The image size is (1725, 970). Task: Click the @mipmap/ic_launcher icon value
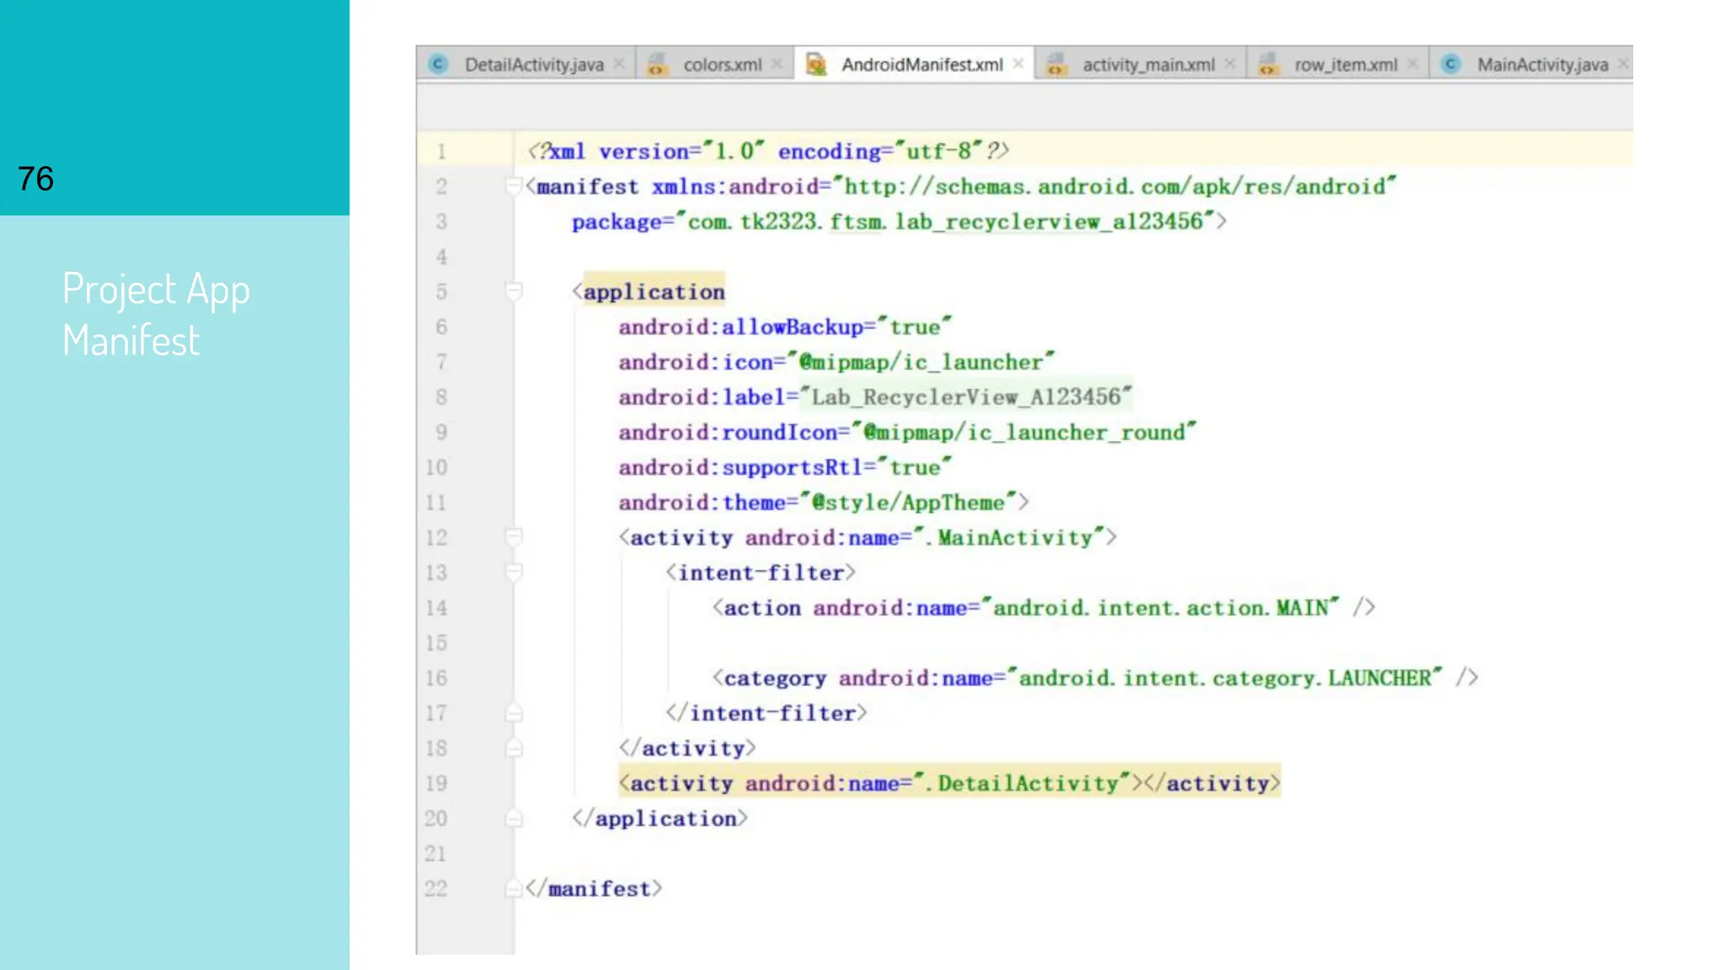click(921, 362)
